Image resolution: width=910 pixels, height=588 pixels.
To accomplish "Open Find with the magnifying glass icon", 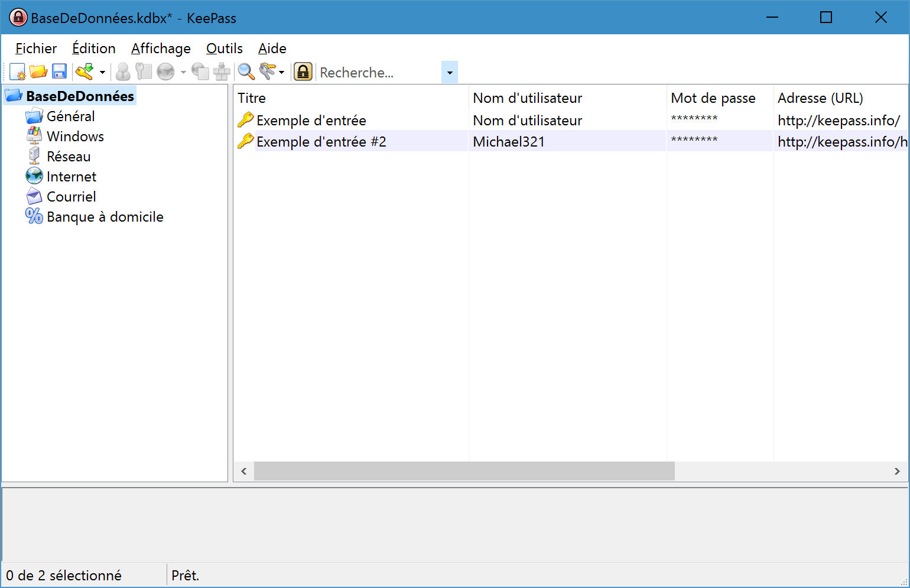I will (246, 72).
